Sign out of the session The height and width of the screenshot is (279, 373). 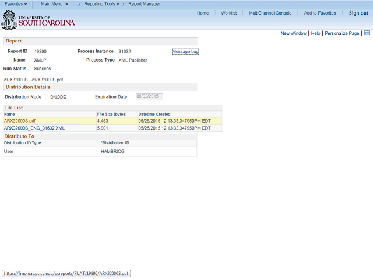(358, 13)
